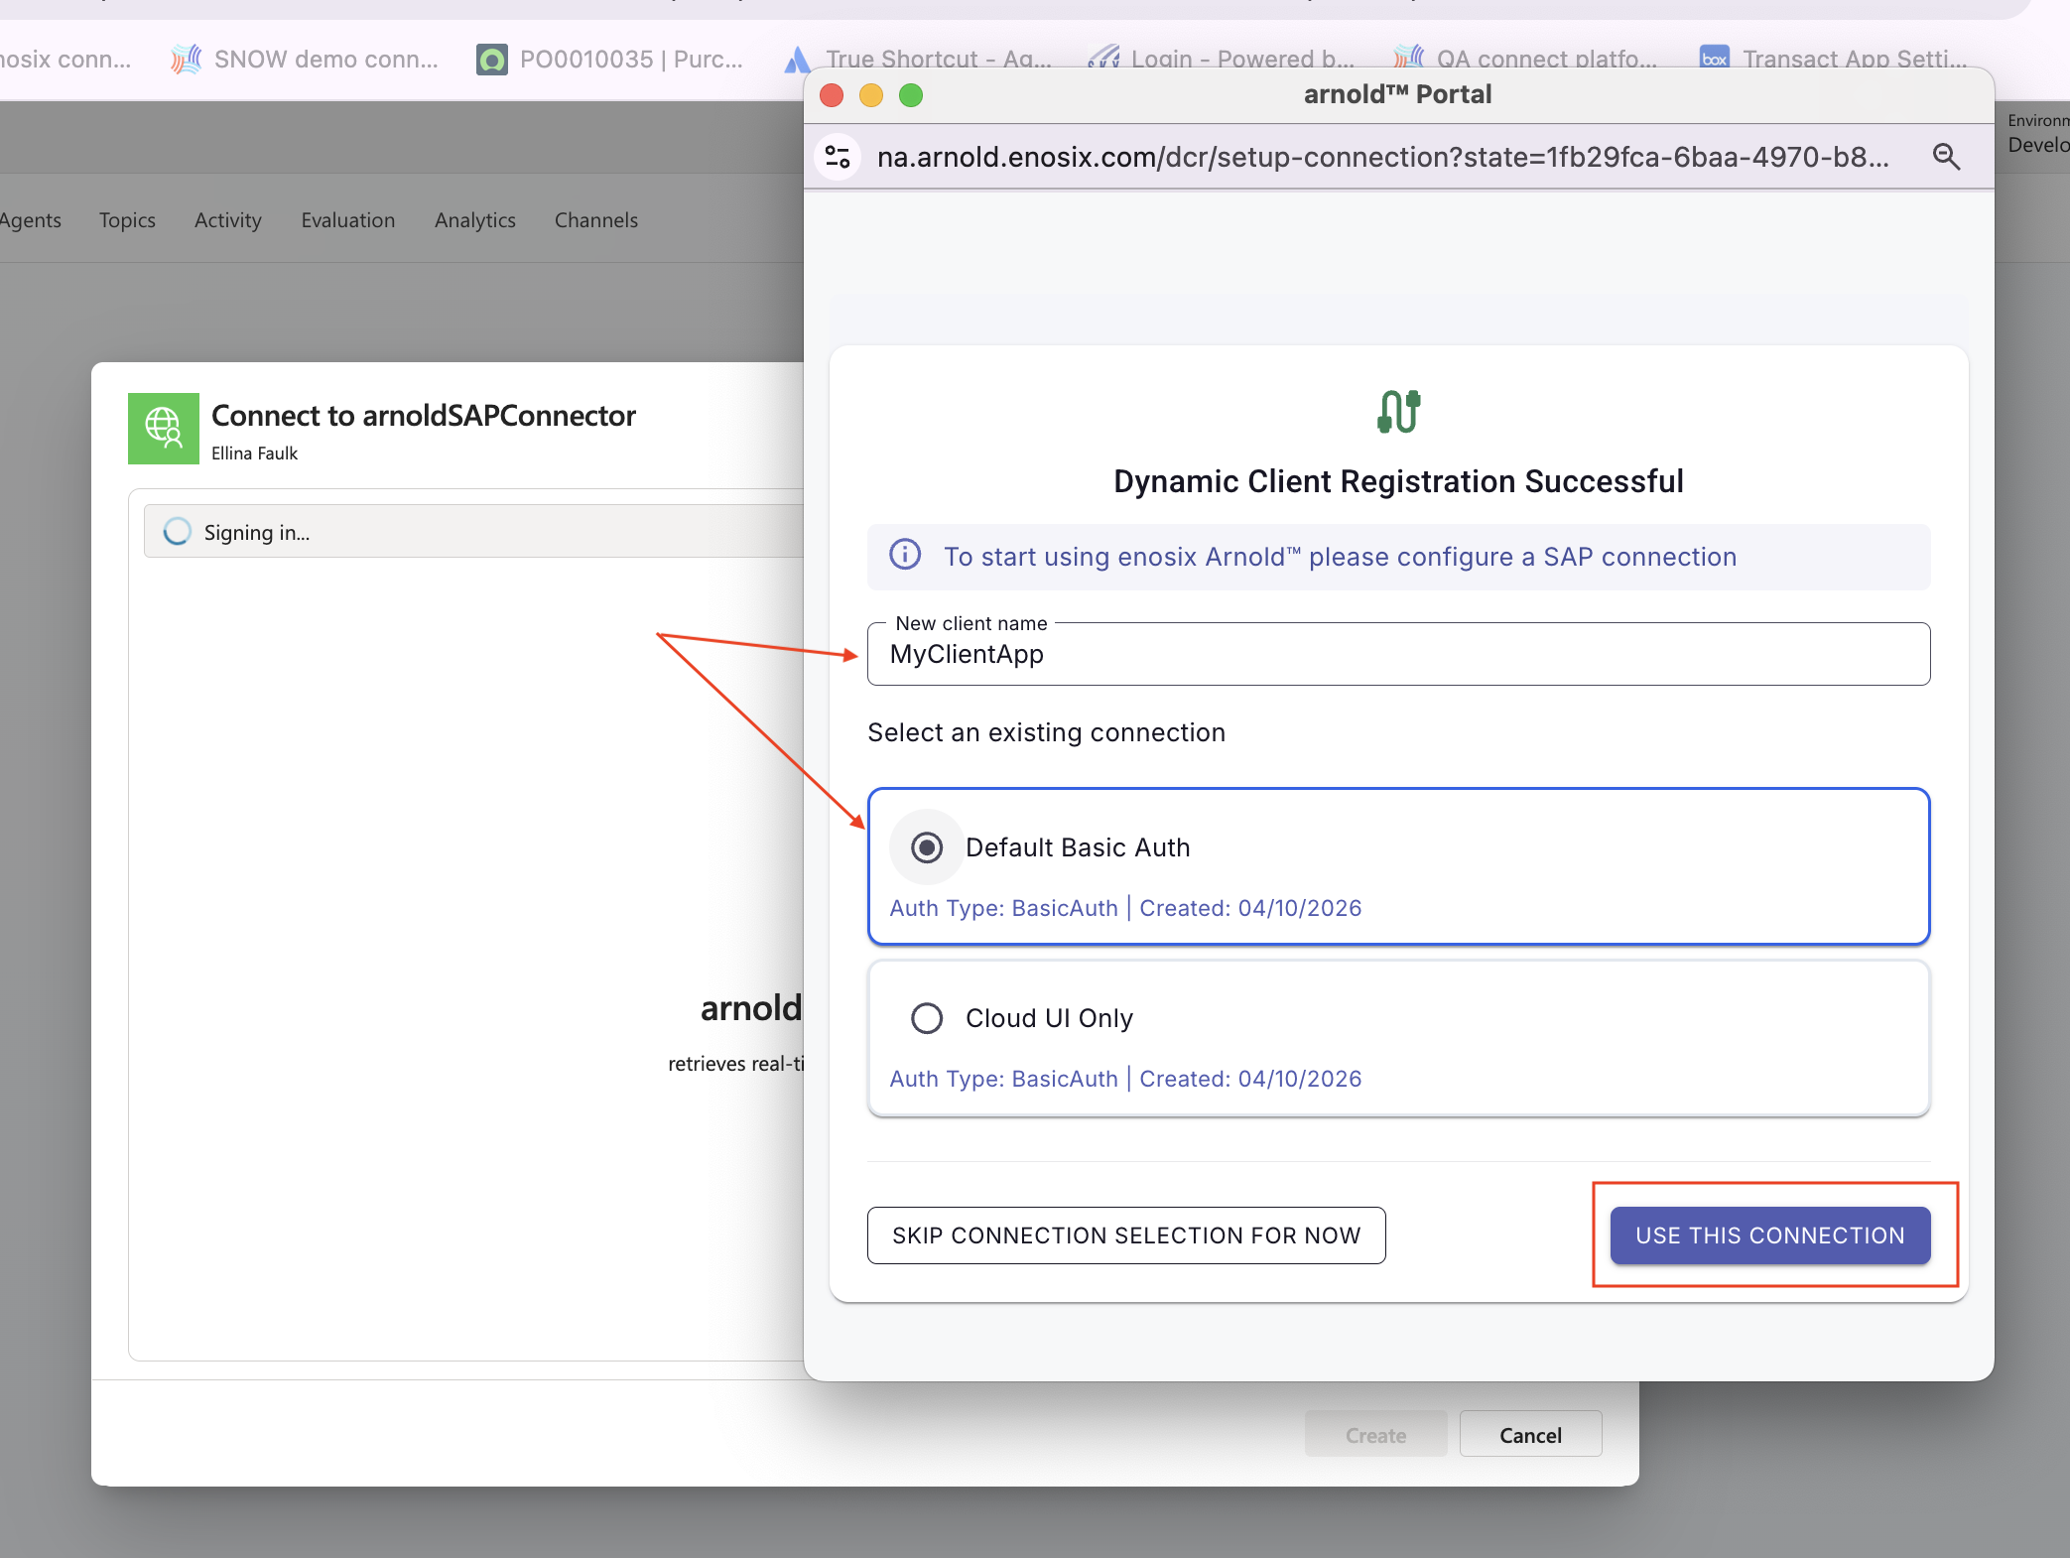Click the info icon in the SAP notice
The width and height of the screenshot is (2070, 1558).
[x=905, y=555]
